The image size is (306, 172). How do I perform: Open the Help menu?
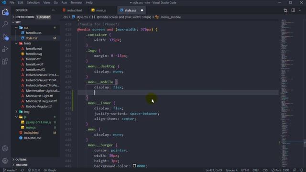89,2
